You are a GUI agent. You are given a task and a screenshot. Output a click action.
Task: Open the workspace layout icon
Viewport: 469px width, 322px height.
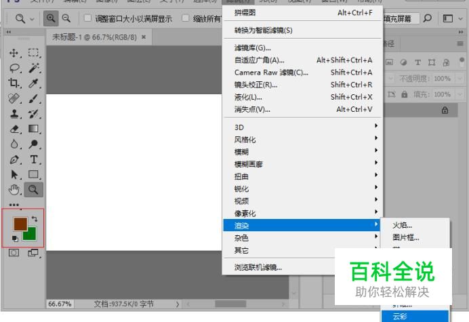[x=448, y=19]
